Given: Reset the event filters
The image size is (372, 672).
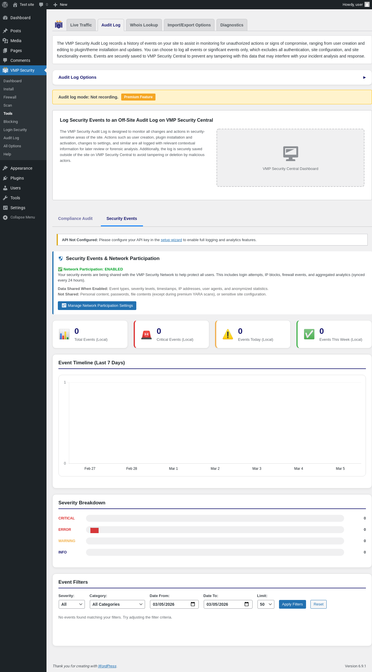Looking at the screenshot, I should [x=319, y=604].
